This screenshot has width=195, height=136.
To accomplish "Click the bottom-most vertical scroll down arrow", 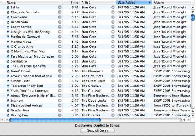I will pos(193,115).
